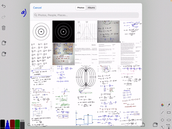The width and height of the screenshot is (172, 129).
Task: Choose the black concentric circles image
Action: coord(63,32)
